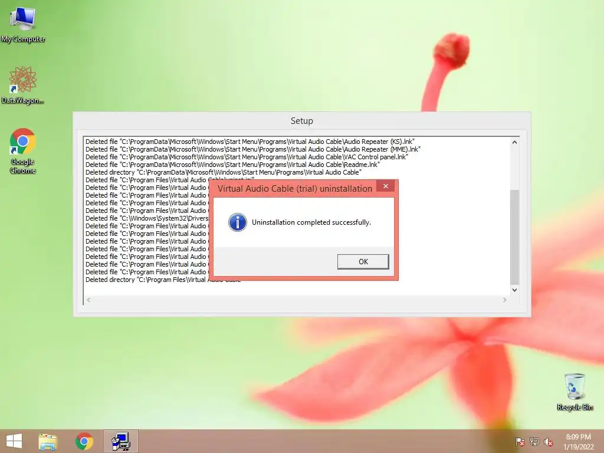Screen dimensions: 604x453
Task: Open the Windows Start button
Action: click(x=14, y=441)
